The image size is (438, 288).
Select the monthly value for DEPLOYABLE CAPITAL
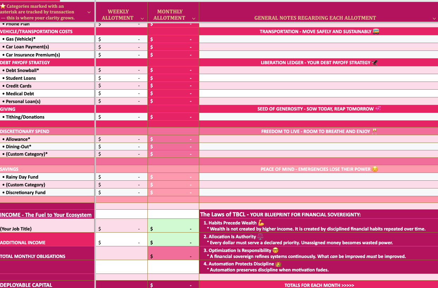pos(173,284)
